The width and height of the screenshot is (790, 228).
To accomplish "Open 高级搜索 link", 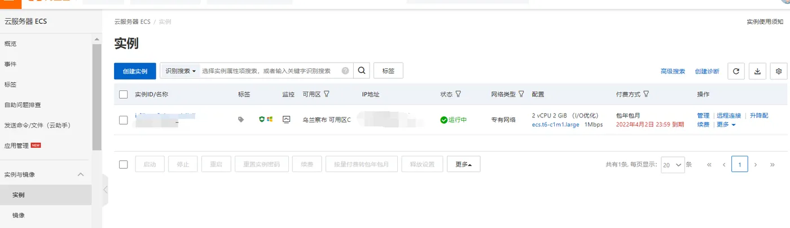I will (x=673, y=72).
